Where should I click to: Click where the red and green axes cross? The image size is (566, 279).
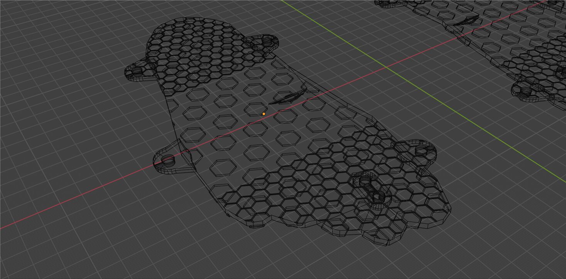coord(386,68)
